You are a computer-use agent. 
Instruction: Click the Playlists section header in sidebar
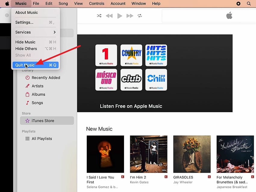point(29,131)
